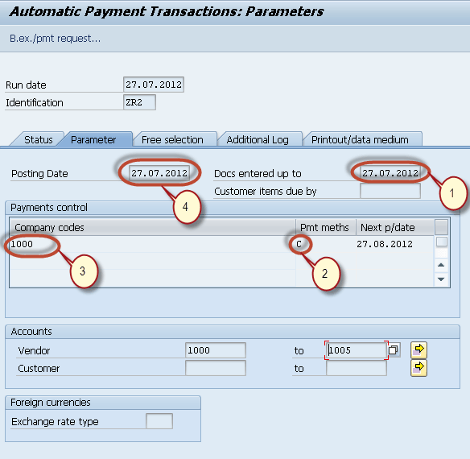Go to Additional Log tab

click(x=258, y=140)
